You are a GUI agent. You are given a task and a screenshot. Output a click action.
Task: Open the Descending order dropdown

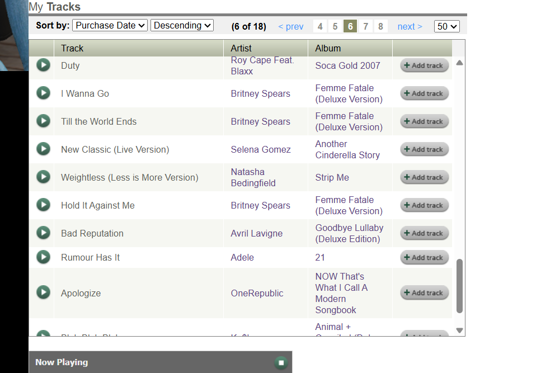(182, 26)
